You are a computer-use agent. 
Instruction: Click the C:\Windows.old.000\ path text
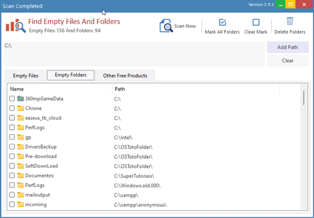(137, 185)
